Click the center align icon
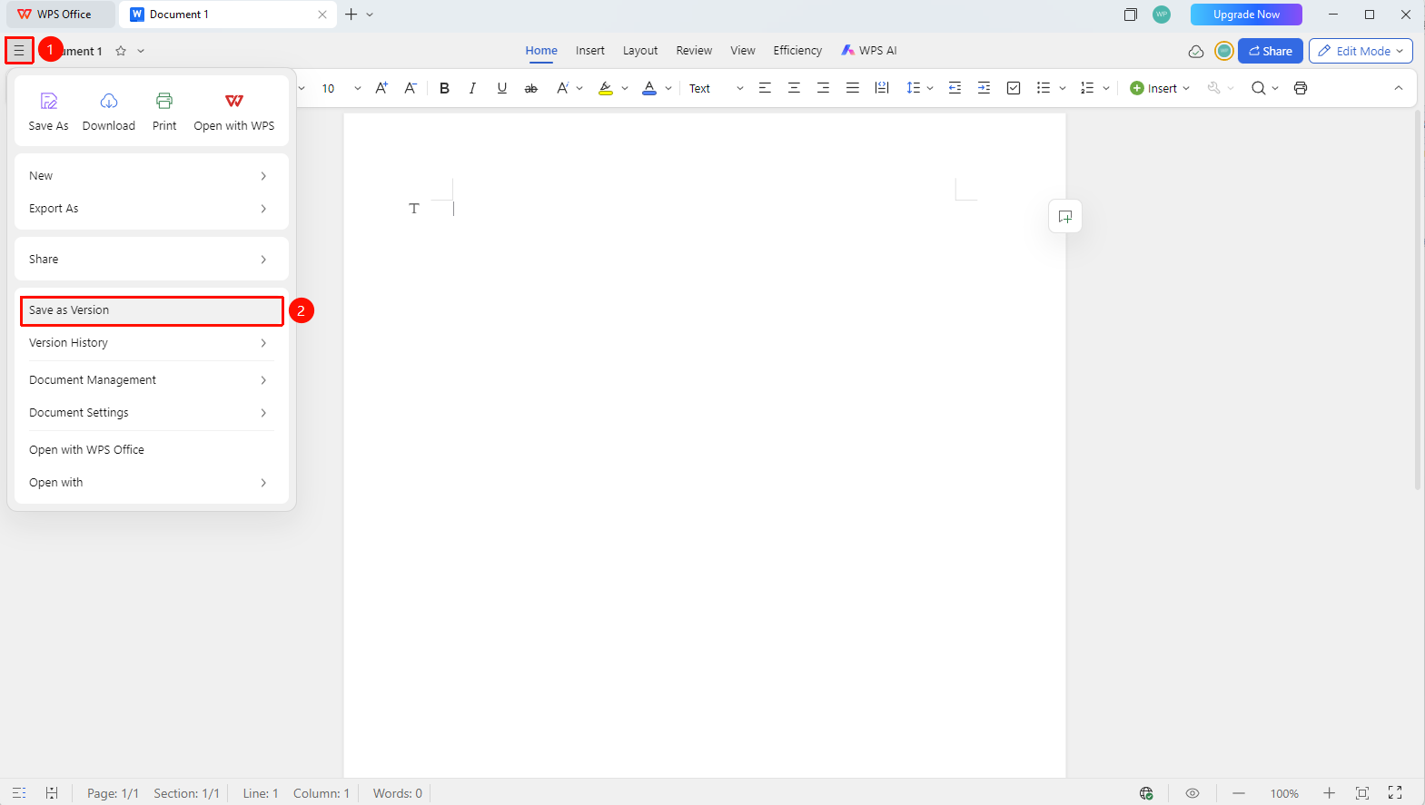This screenshot has width=1425, height=805. (794, 88)
